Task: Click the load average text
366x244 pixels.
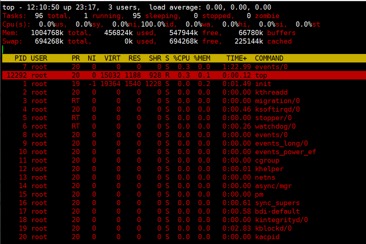Action: click(210, 7)
